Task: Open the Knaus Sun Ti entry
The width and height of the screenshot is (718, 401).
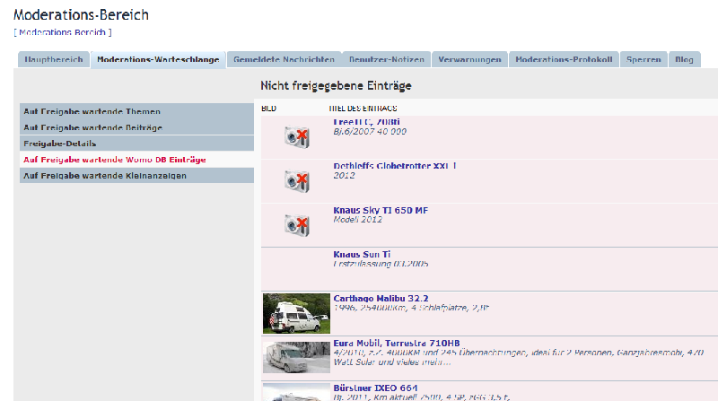Action: (362, 254)
